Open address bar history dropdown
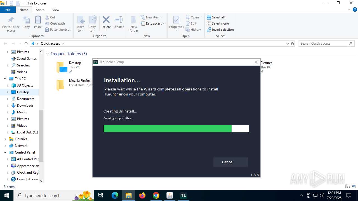 [288, 44]
